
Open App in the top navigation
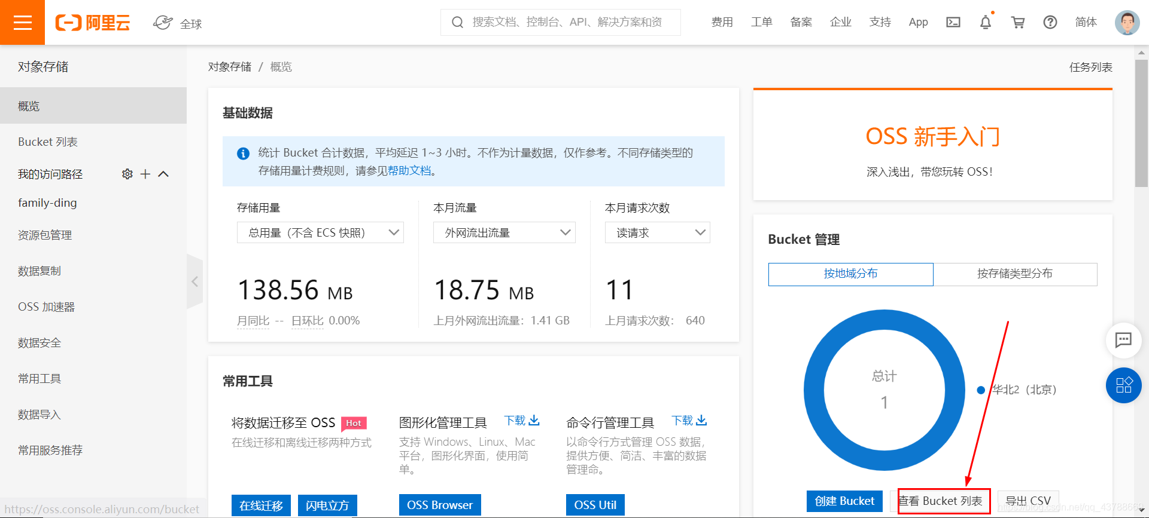(919, 22)
